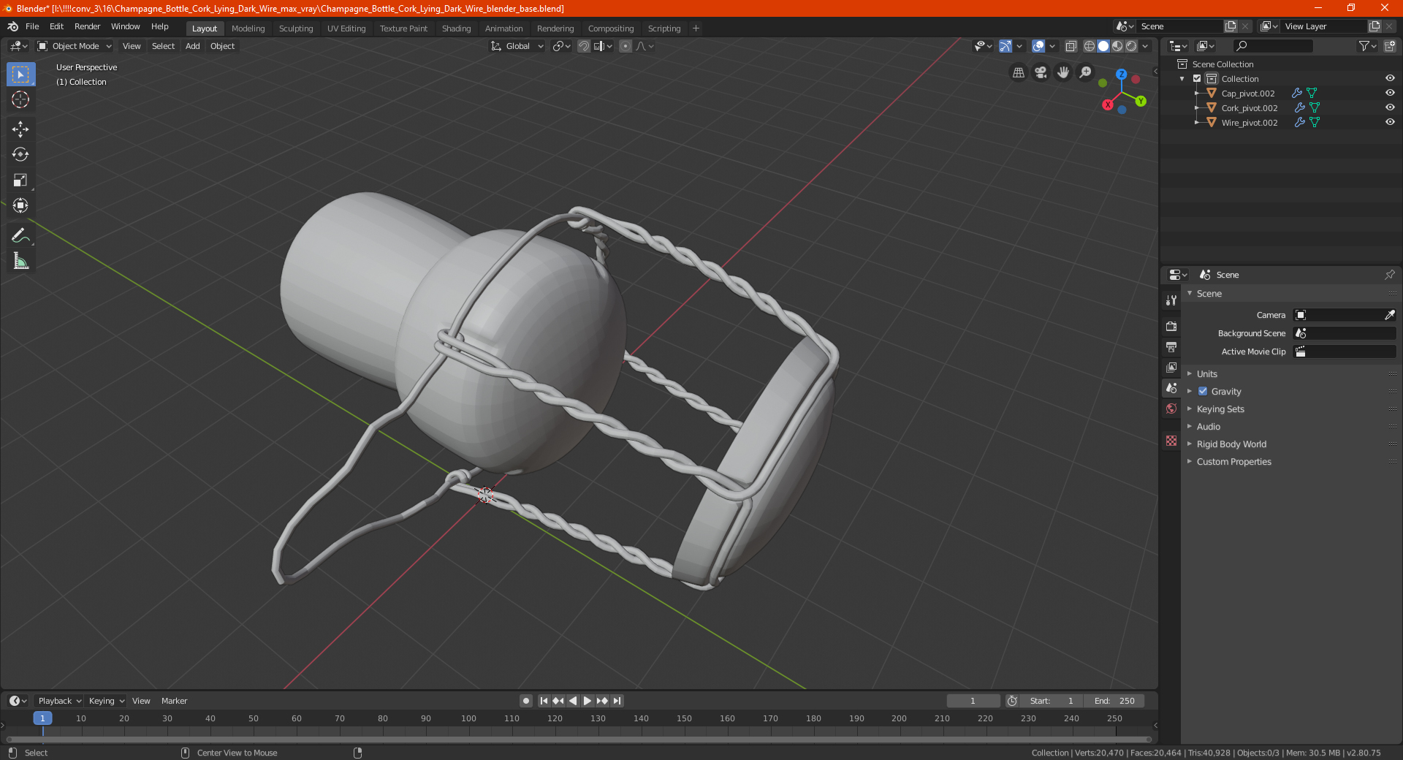Pin the properties editor context
Viewport: 1403px width, 760px height.
[1389, 275]
